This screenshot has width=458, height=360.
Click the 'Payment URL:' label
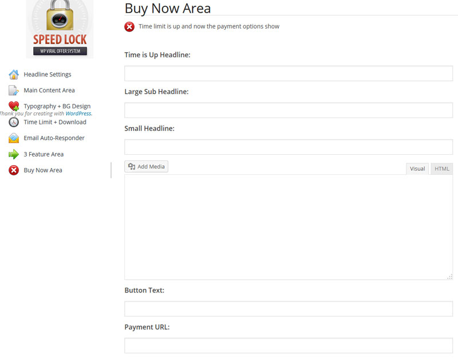point(147,327)
